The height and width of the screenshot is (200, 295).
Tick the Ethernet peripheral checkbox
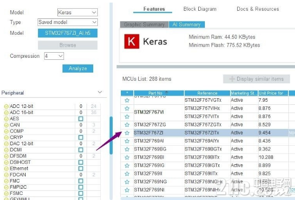81,169
